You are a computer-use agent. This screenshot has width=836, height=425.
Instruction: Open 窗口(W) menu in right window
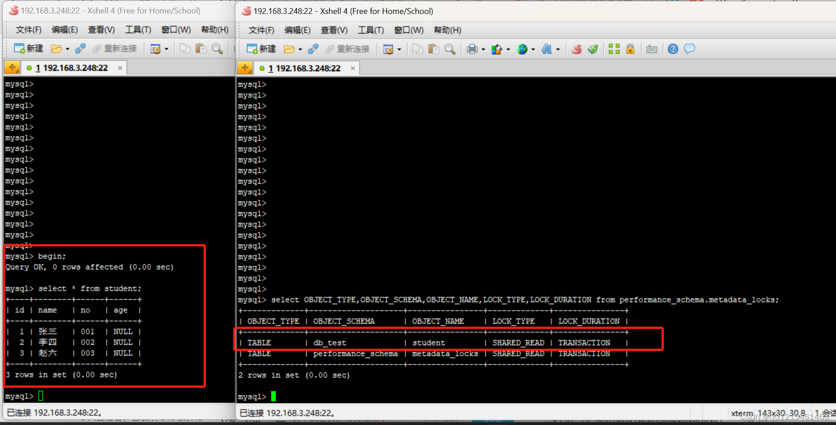409,30
